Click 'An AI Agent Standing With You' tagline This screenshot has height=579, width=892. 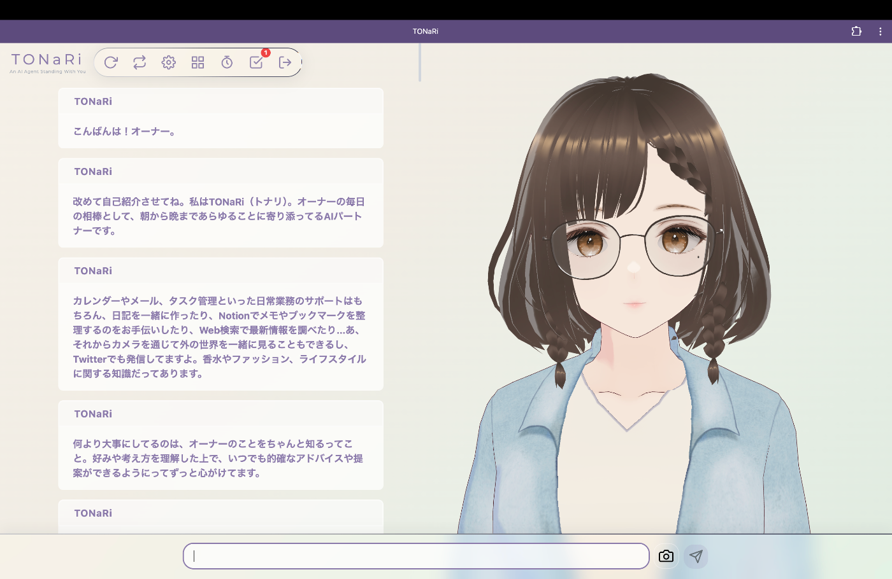(x=48, y=72)
